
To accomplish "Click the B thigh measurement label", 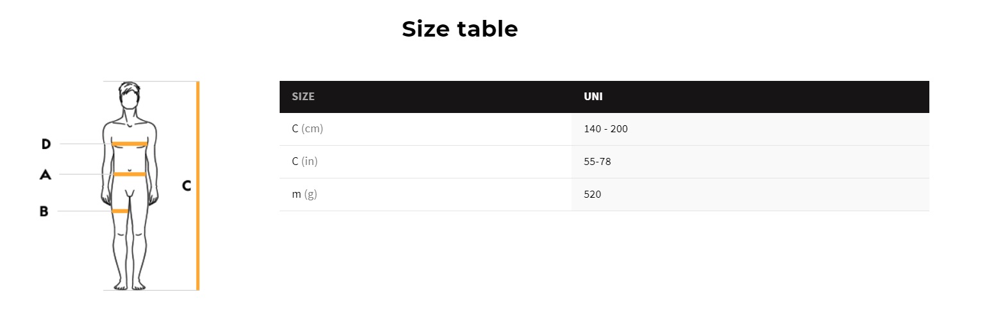I will pyautogui.click(x=44, y=211).
